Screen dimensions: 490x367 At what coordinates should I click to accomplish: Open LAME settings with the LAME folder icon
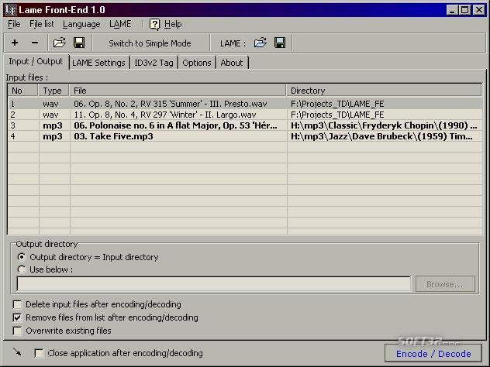tap(261, 43)
